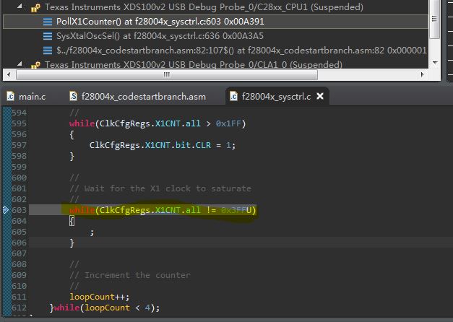Collapse the CLA1_0 debug probe node
Screen dimensions: 453x322
[20, 64]
